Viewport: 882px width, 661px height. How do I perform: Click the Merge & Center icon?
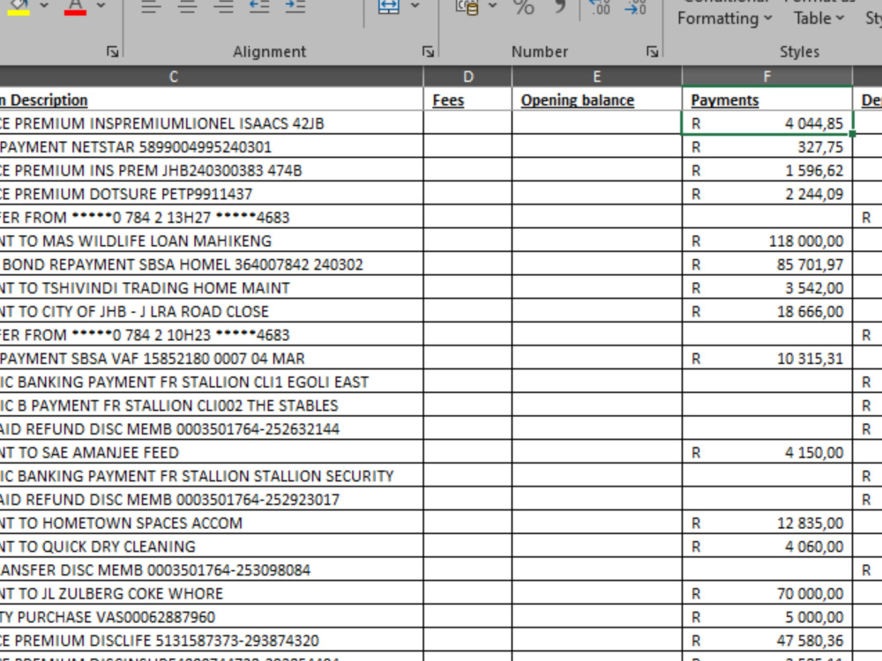389,7
